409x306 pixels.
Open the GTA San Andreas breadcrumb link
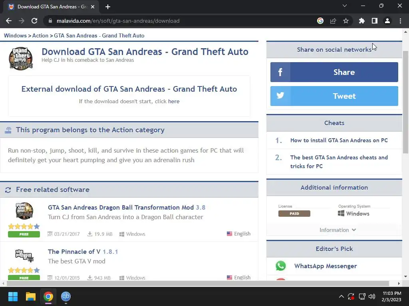click(99, 35)
